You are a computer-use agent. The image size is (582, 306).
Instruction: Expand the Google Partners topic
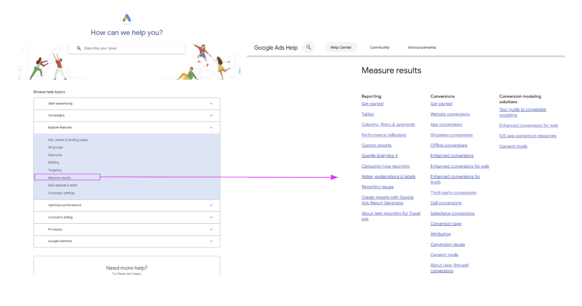tap(127, 242)
